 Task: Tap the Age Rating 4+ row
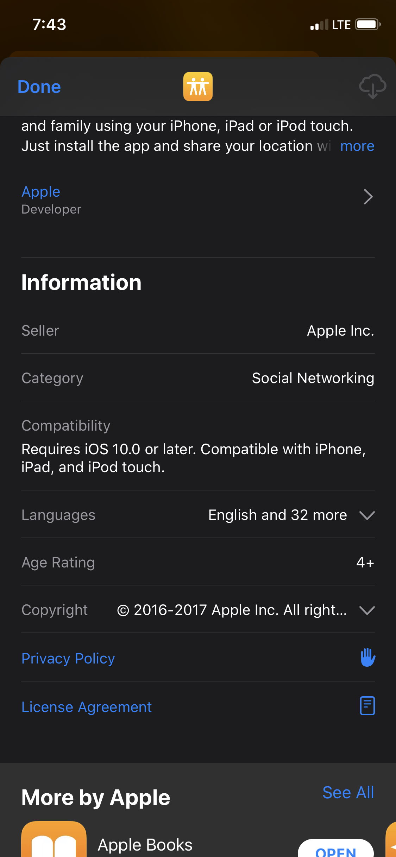click(x=198, y=562)
